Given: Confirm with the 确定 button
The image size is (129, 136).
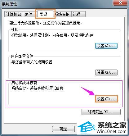Looking at the screenshot, I should [63, 129].
